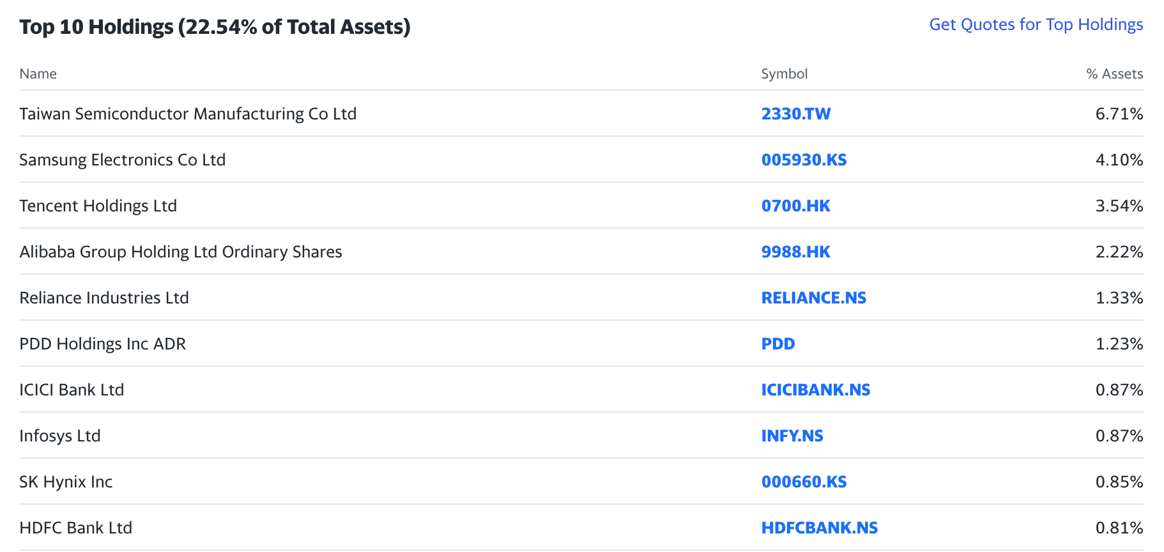Click the % Assets column header

click(x=1114, y=74)
